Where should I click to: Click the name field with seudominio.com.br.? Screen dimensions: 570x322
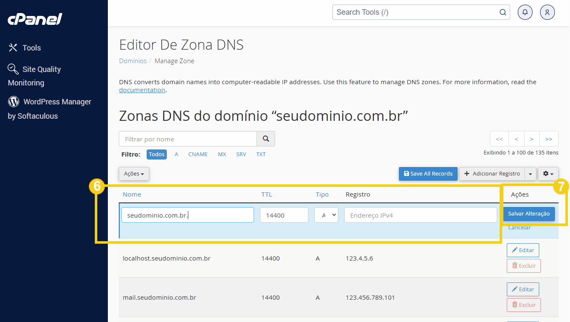(188, 215)
